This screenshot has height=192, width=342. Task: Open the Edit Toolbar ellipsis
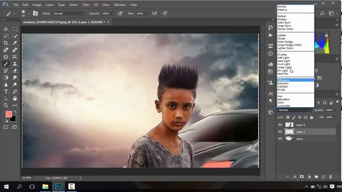coord(14,106)
